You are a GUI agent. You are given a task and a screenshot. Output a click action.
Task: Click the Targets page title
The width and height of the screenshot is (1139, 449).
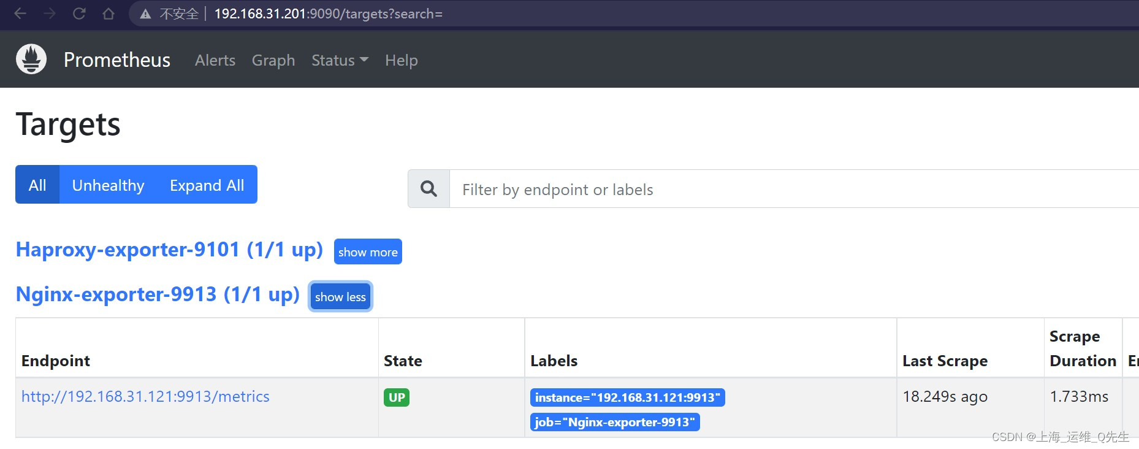(68, 125)
